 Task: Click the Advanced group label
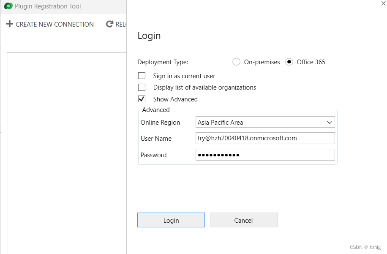156,109
